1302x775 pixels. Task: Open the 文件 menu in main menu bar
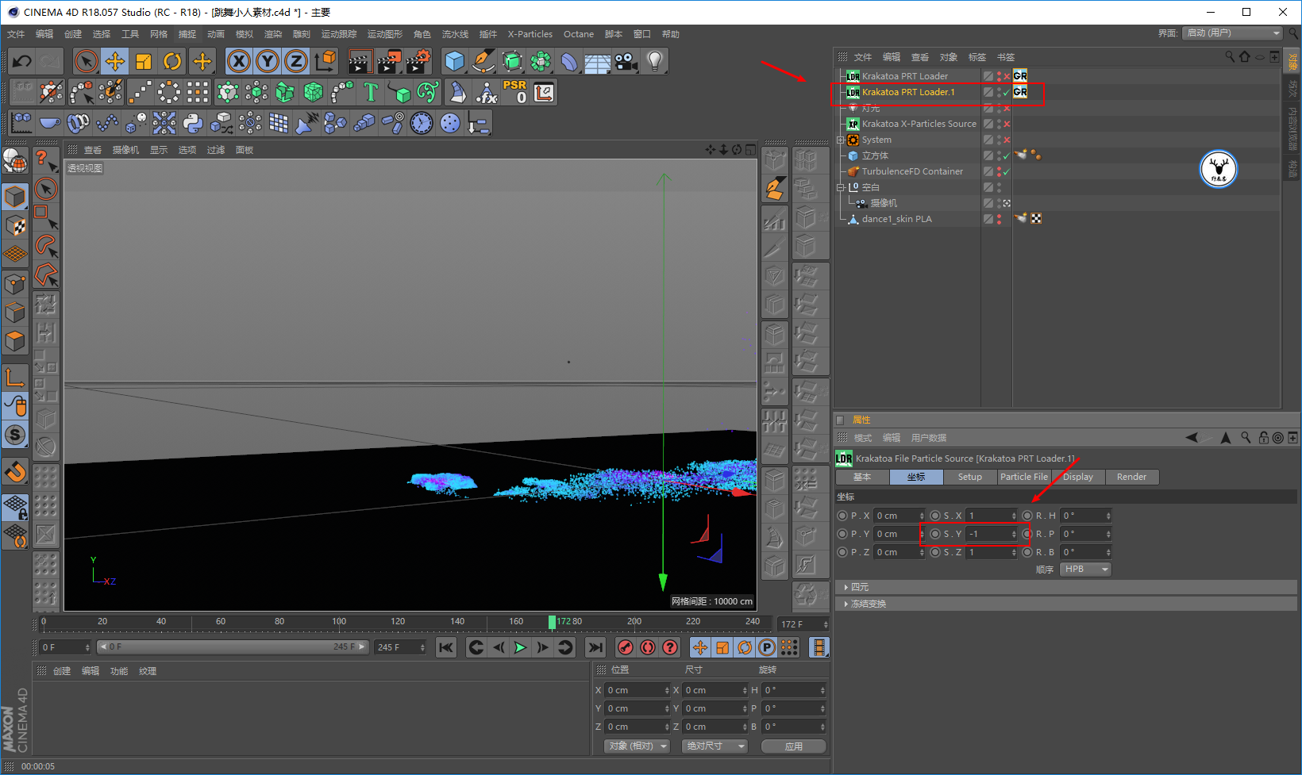click(x=16, y=34)
